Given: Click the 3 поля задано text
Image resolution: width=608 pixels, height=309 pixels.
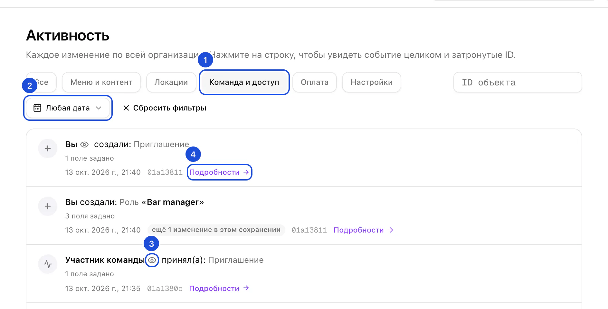Looking at the screenshot, I should pyautogui.click(x=90, y=216).
